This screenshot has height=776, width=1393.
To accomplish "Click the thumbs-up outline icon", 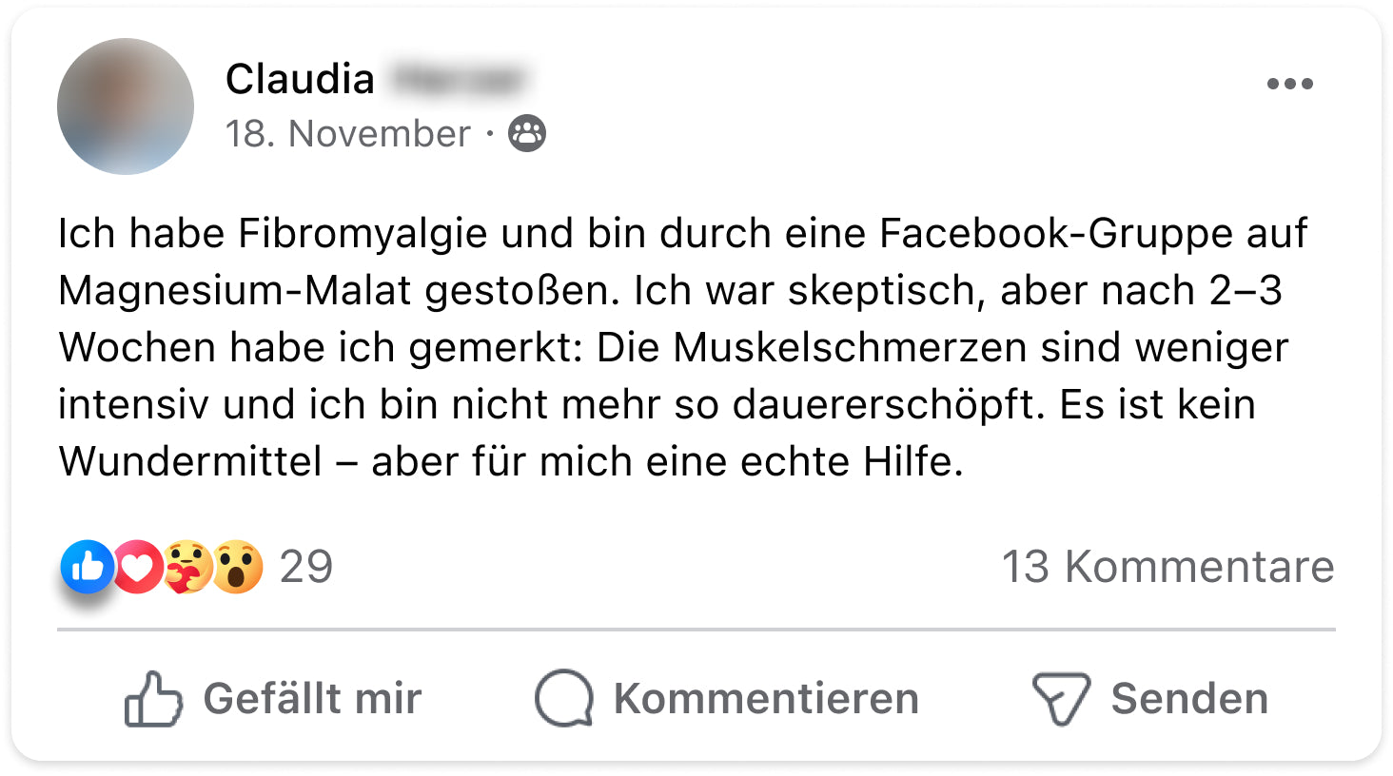I will coord(152,699).
